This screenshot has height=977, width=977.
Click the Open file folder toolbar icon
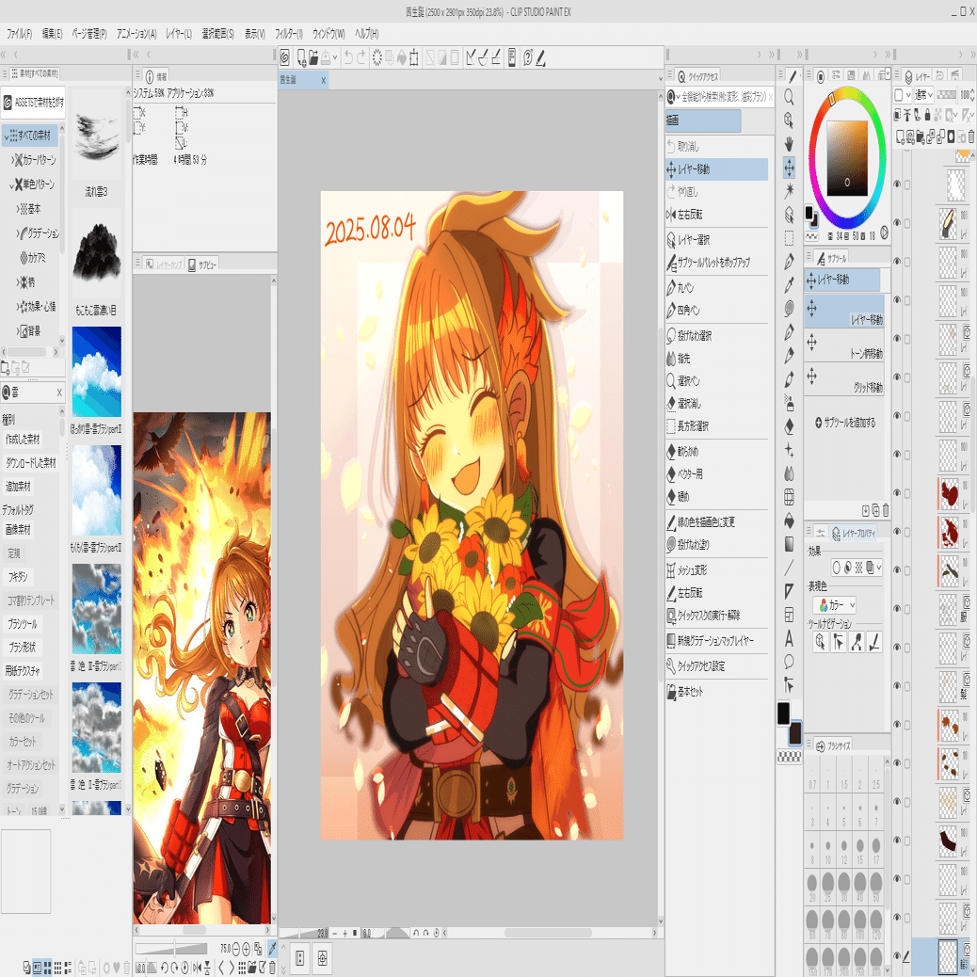pyautogui.click(x=313, y=58)
